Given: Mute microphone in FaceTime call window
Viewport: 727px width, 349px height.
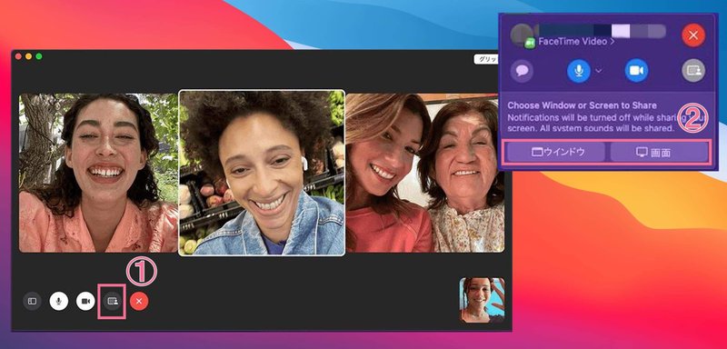Looking at the screenshot, I should [x=59, y=301].
